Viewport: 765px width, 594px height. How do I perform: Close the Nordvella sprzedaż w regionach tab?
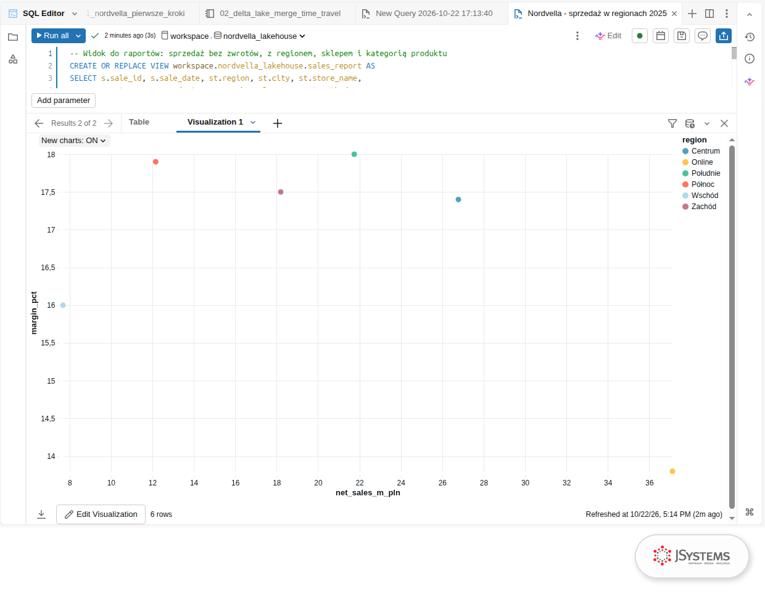674,14
